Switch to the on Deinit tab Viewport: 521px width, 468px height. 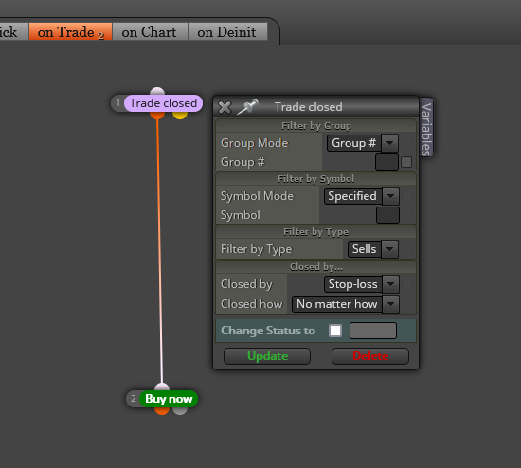(x=227, y=32)
